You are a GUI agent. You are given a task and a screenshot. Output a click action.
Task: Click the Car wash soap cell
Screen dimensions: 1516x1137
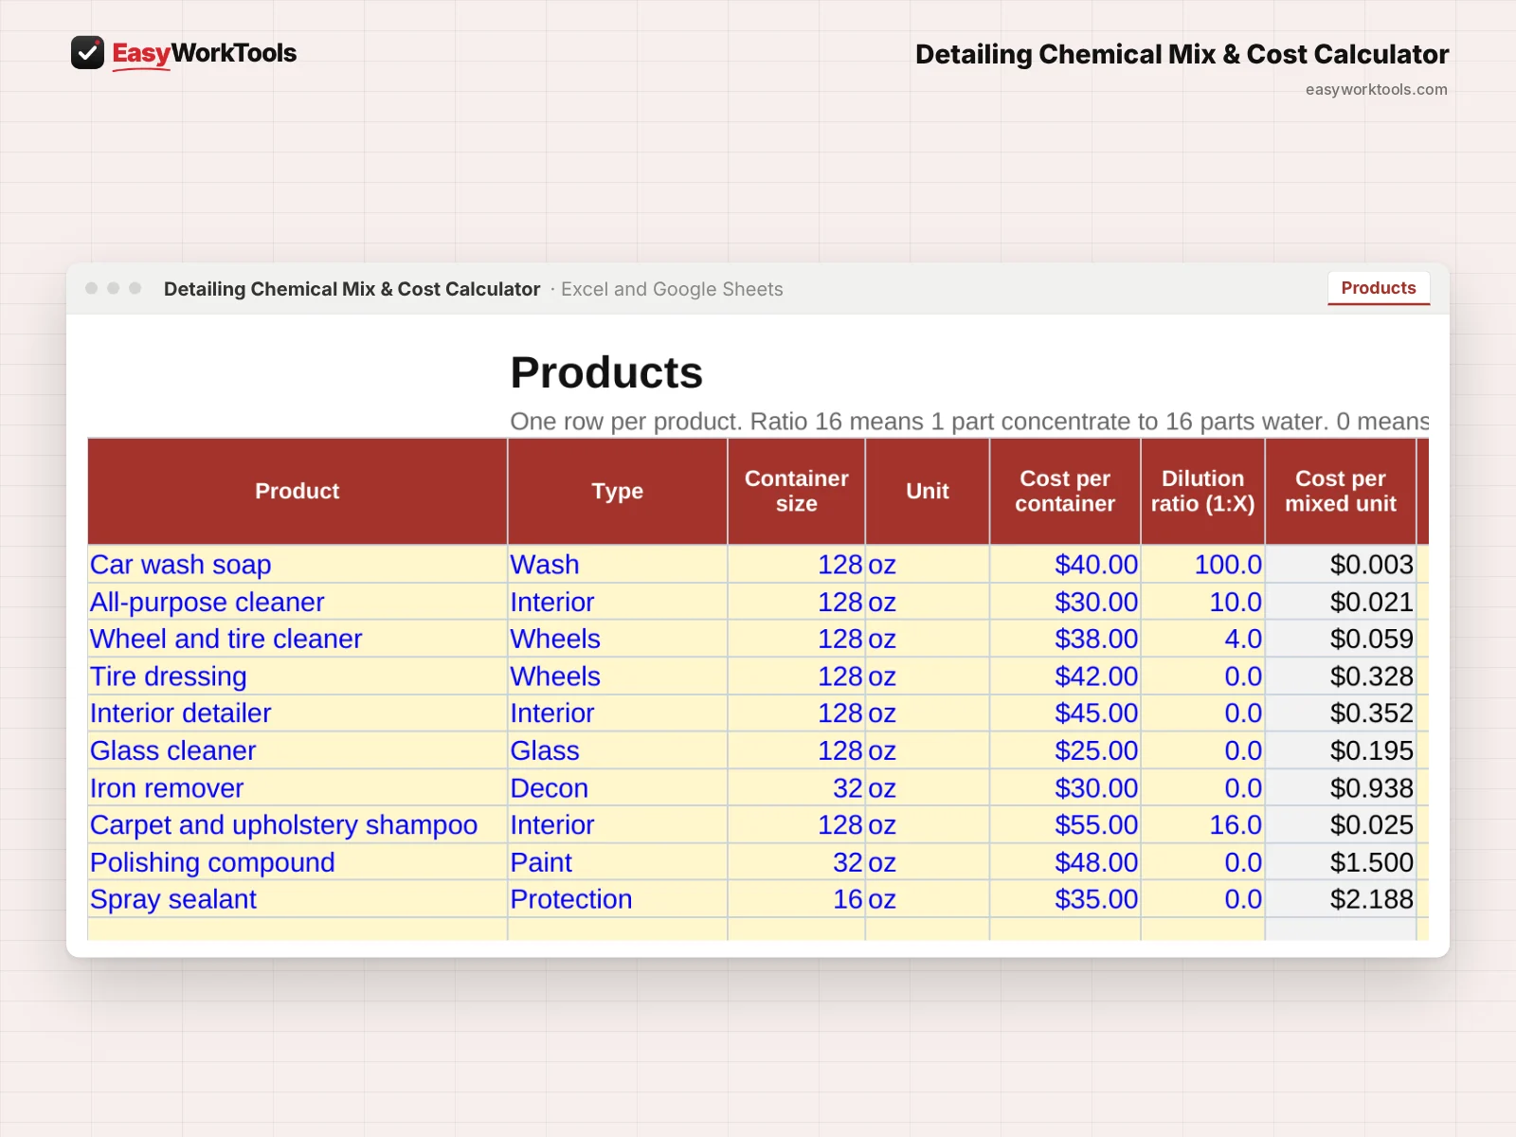tap(298, 565)
